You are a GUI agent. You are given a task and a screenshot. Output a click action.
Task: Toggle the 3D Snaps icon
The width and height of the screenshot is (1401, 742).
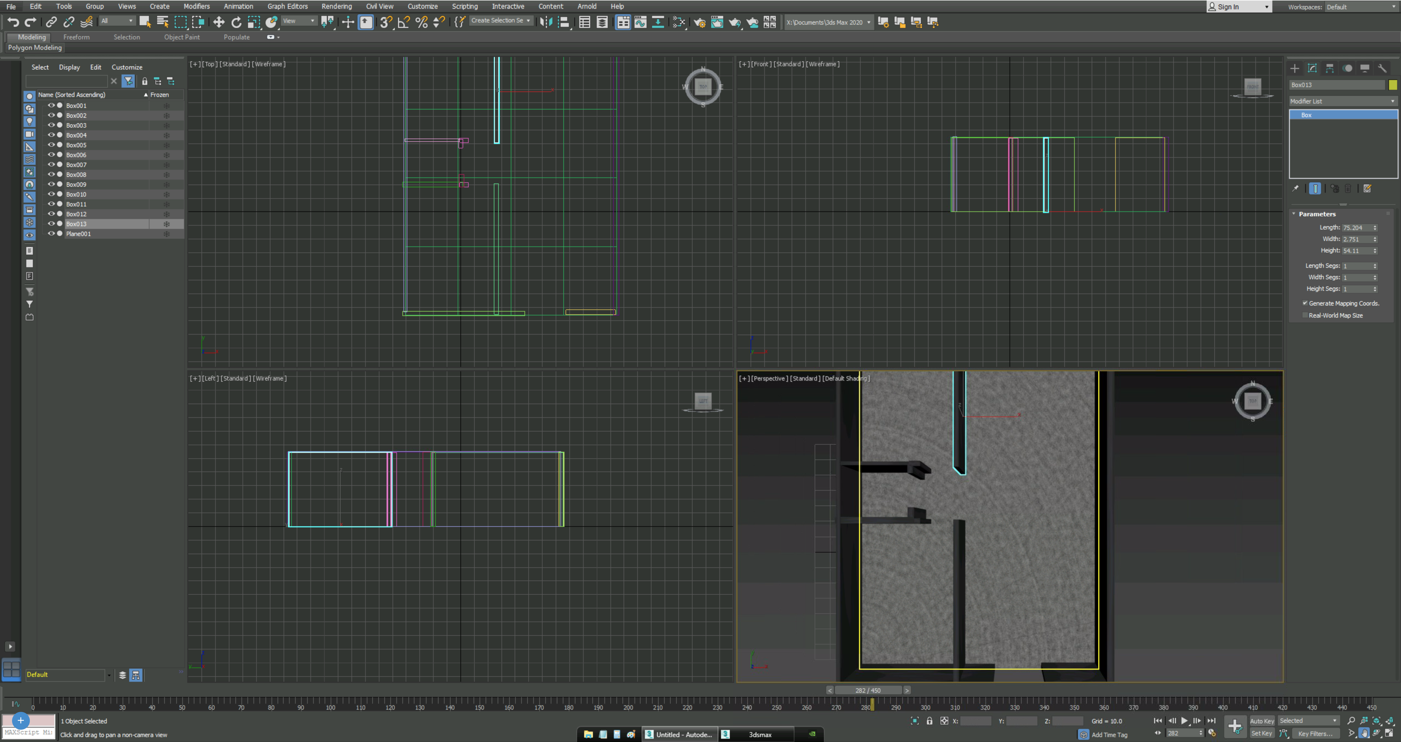point(386,22)
